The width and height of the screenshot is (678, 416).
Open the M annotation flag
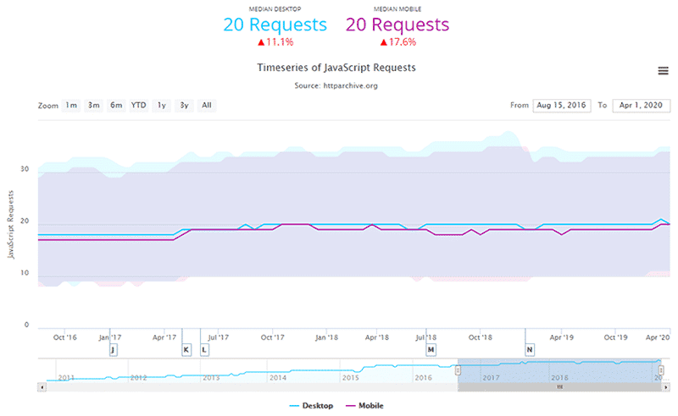431,349
